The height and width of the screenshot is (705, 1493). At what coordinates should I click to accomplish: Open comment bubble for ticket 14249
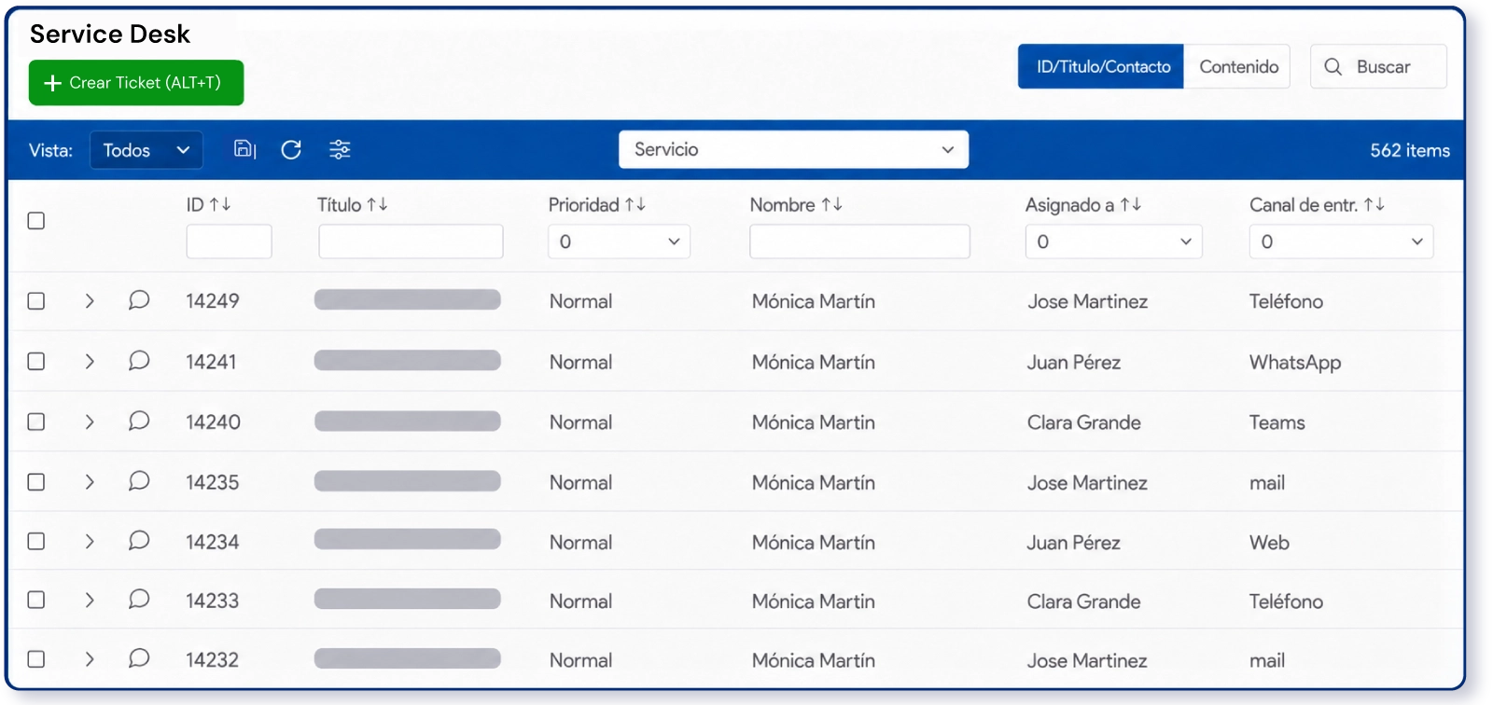(139, 300)
